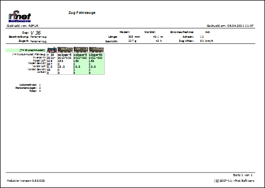This screenshot has width=265, height=188.
Task: Click the second passenger coach image
Action: tap(81, 50)
